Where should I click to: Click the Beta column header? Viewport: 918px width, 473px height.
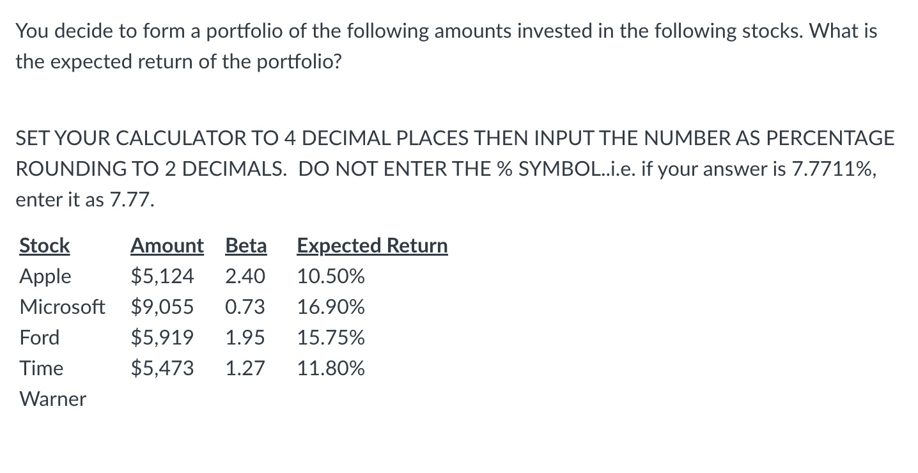[x=246, y=245]
